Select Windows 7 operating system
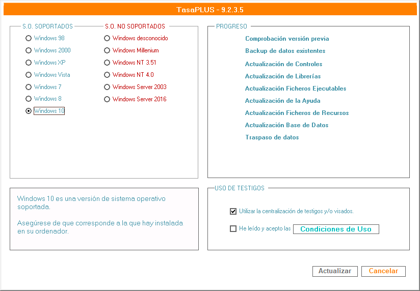 click(x=29, y=87)
